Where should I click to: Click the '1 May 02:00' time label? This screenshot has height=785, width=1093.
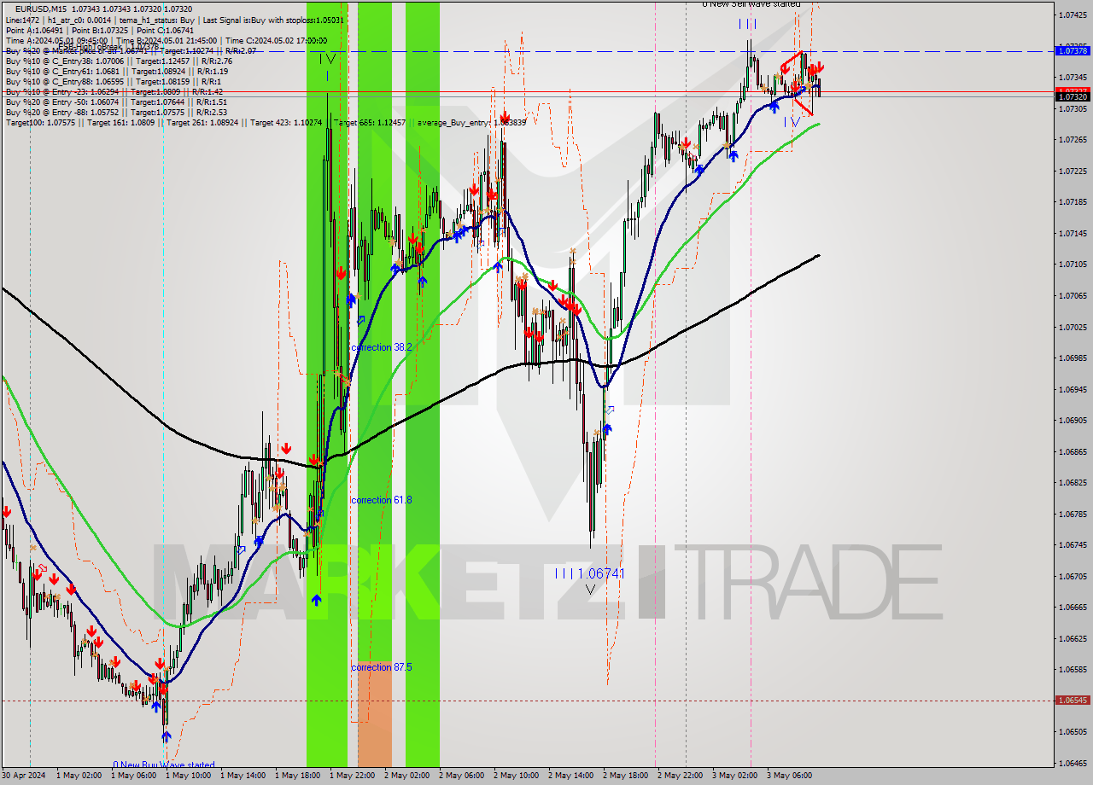click(80, 776)
